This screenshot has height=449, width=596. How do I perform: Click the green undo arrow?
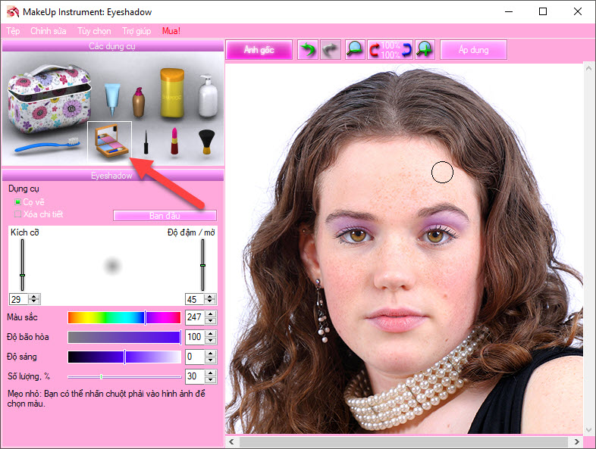tap(308, 50)
